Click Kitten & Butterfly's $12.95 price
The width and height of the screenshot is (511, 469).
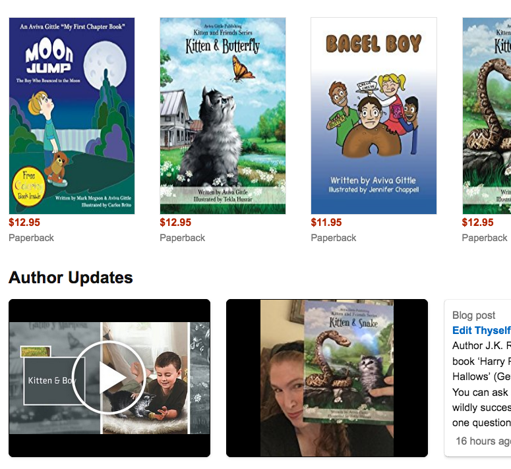pos(175,222)
